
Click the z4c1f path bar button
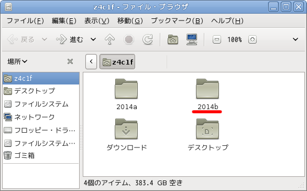[117, 62]
